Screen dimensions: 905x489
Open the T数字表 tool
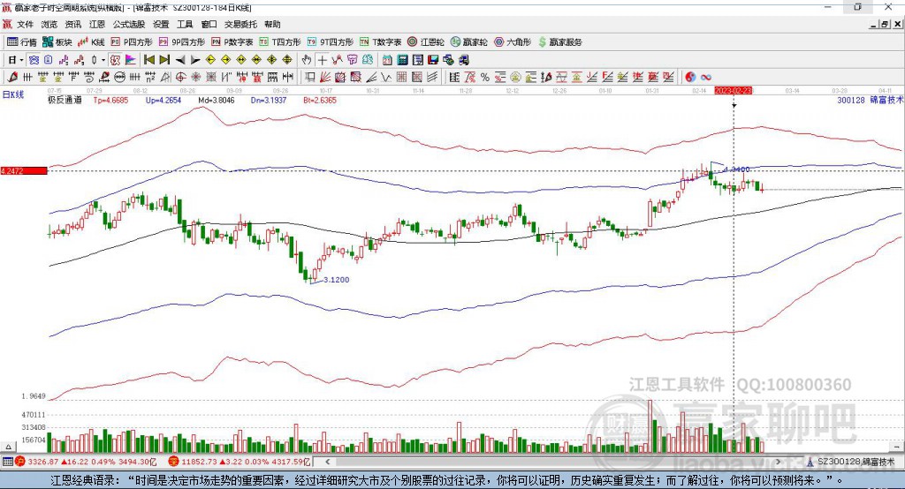tap(380, 42)
